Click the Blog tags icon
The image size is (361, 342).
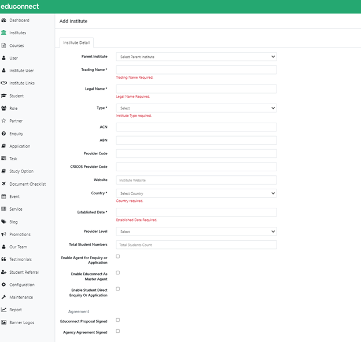[x=3, y=222]
